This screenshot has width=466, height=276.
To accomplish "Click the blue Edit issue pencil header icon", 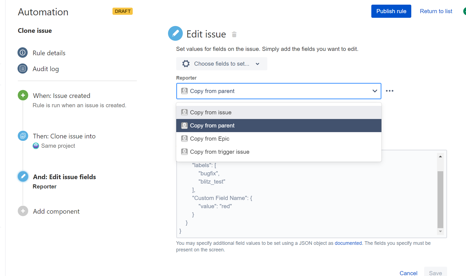I will [175, 33].
